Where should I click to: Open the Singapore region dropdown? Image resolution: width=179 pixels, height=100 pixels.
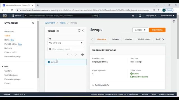point(151,16)
